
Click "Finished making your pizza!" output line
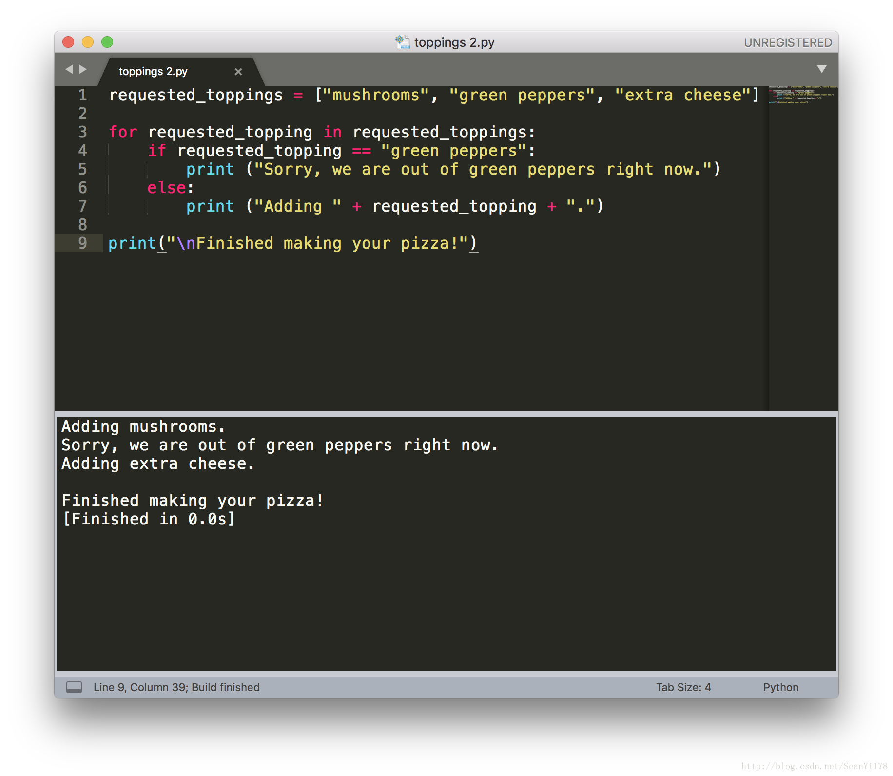coord(193,501)
